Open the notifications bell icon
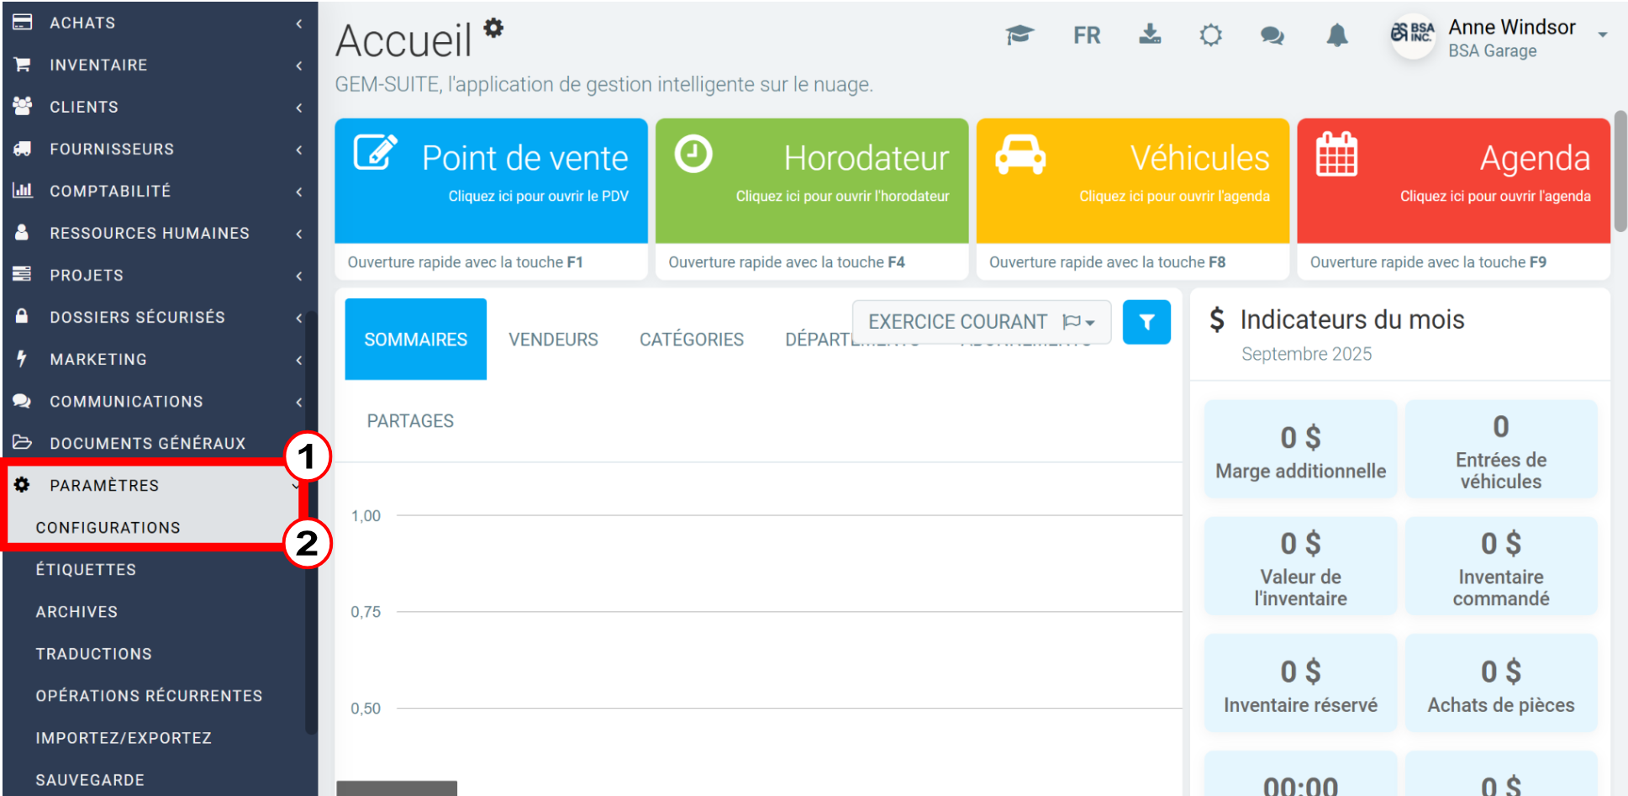The height and width of the screenshot is (796, 1628). 1337,35
